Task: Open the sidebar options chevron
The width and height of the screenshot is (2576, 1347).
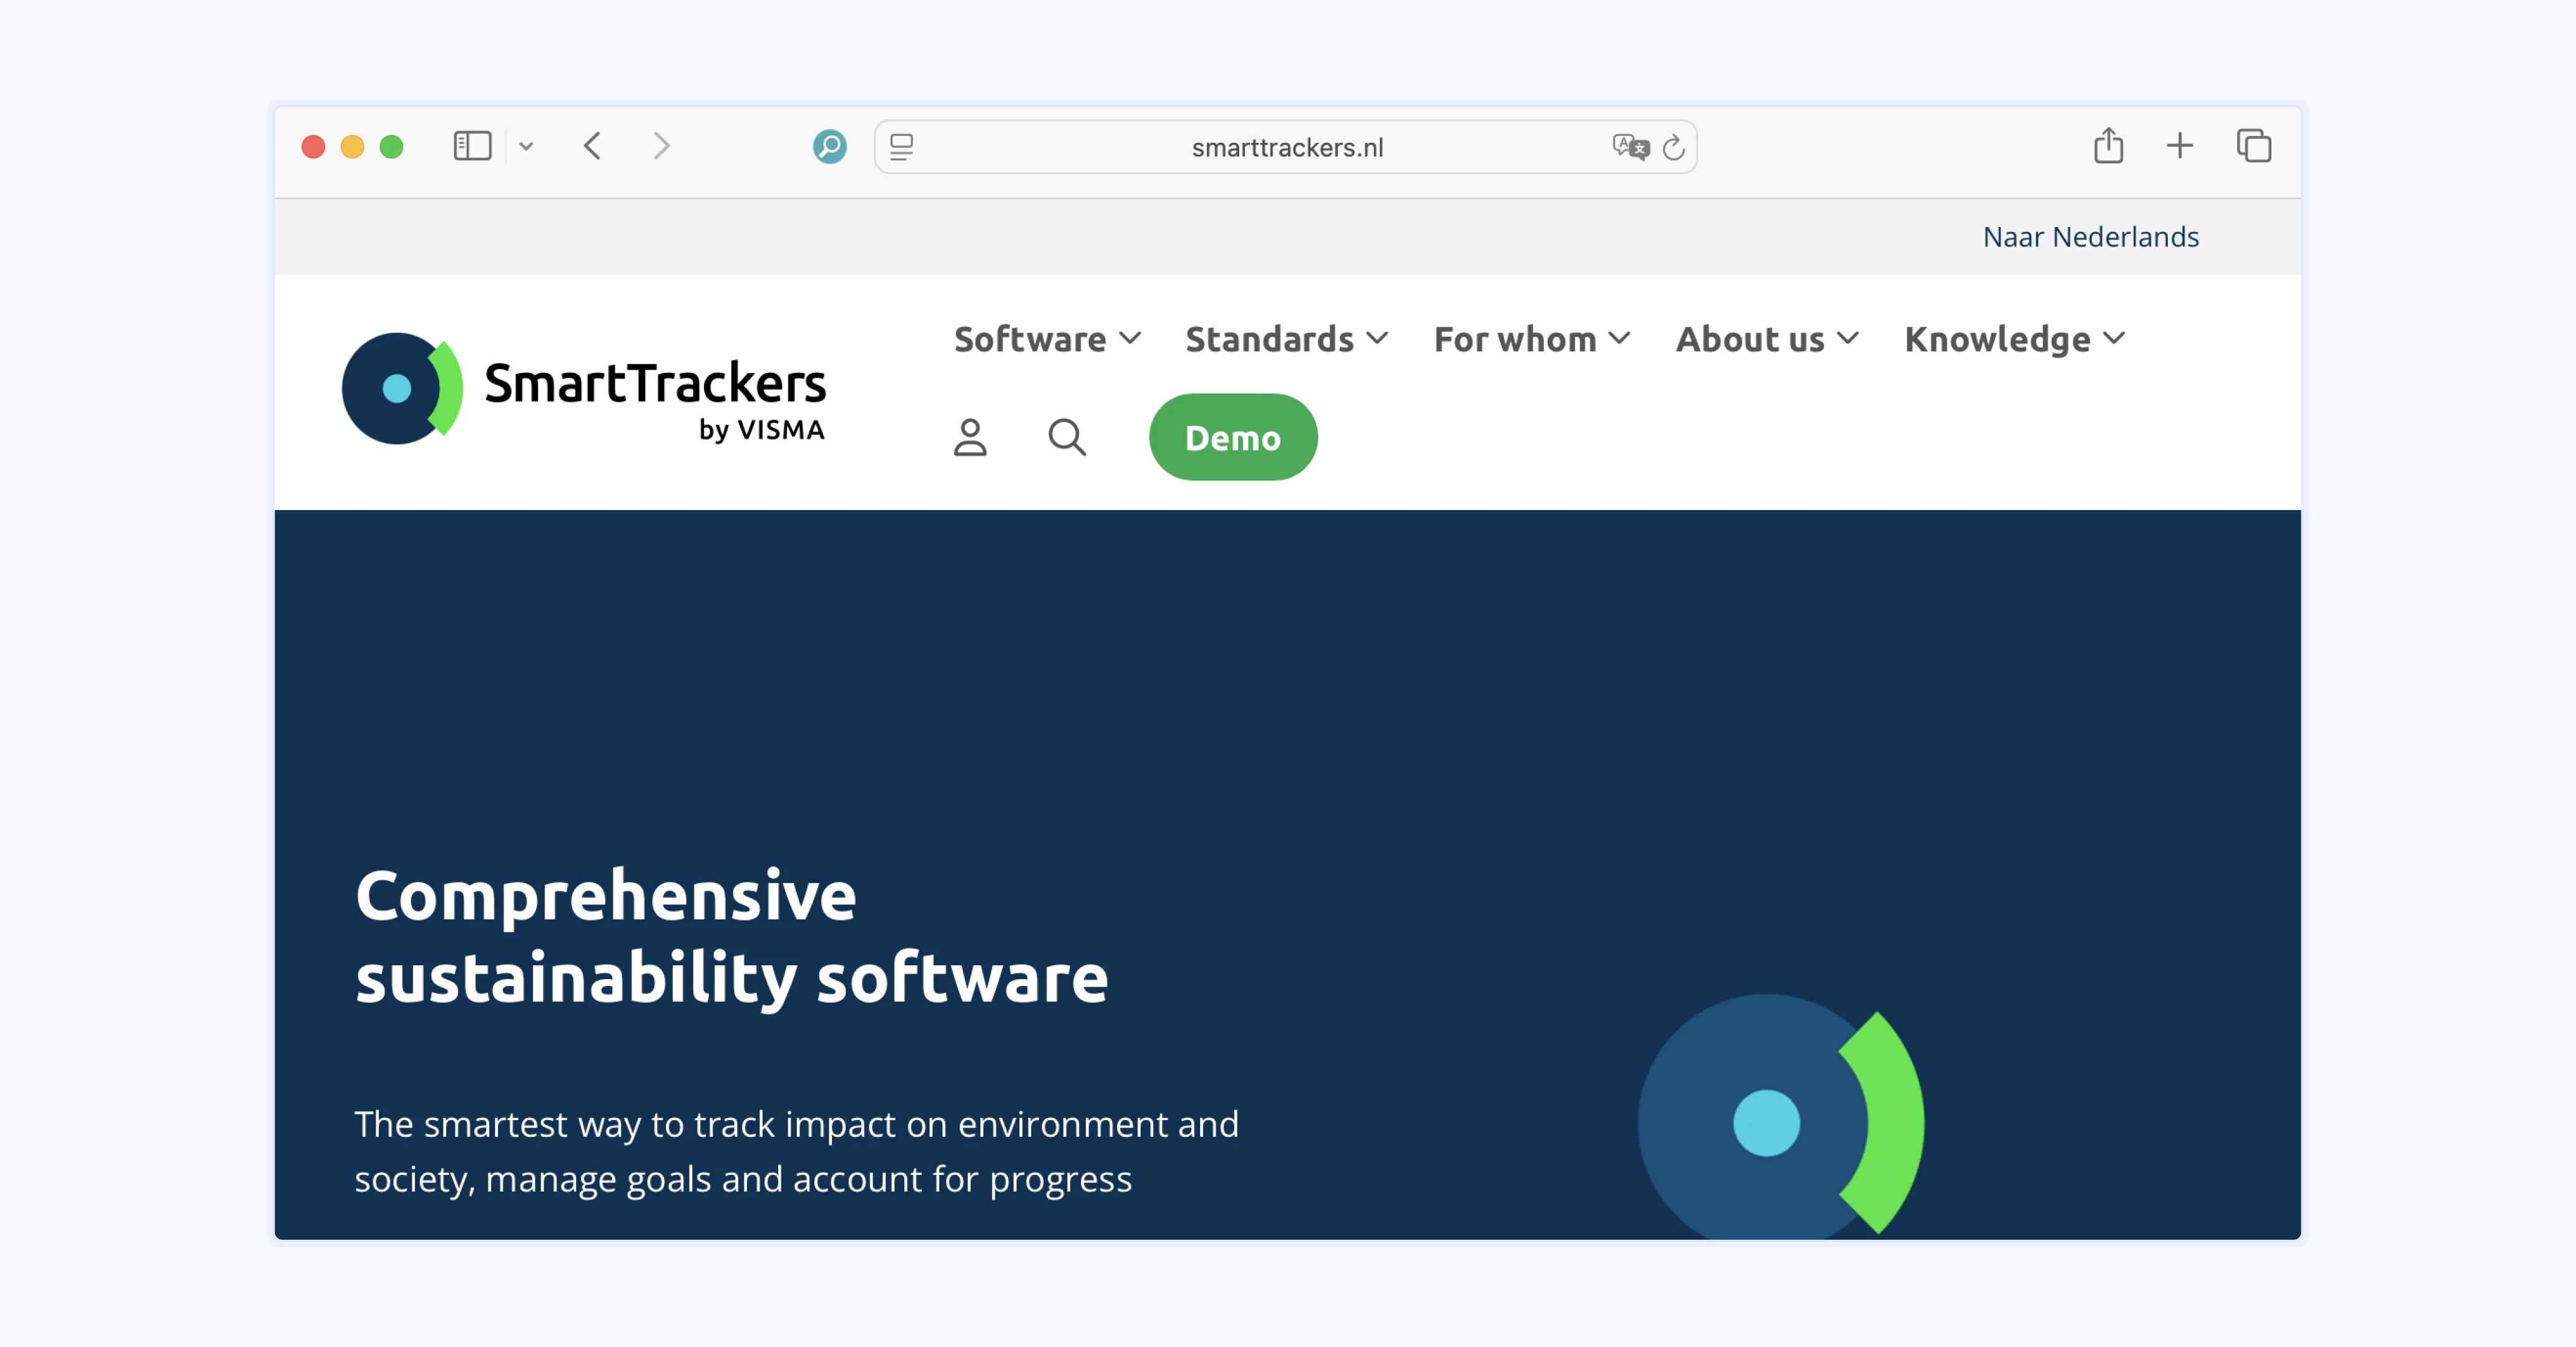Action: pos(526,147)
